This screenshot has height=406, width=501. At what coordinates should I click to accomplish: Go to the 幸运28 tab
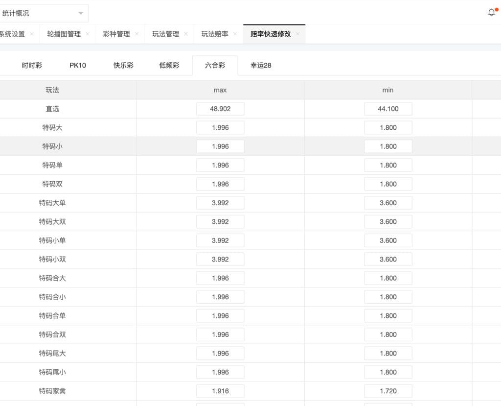tap(261, 65)
